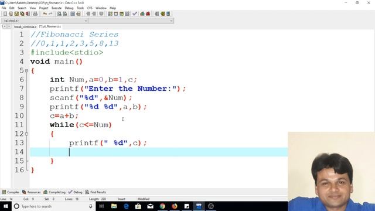This screenshot has width=375, height=211.
Task: Click the red Delete profiling information icon
Action: pyautogui.click(x=148, y=14)
